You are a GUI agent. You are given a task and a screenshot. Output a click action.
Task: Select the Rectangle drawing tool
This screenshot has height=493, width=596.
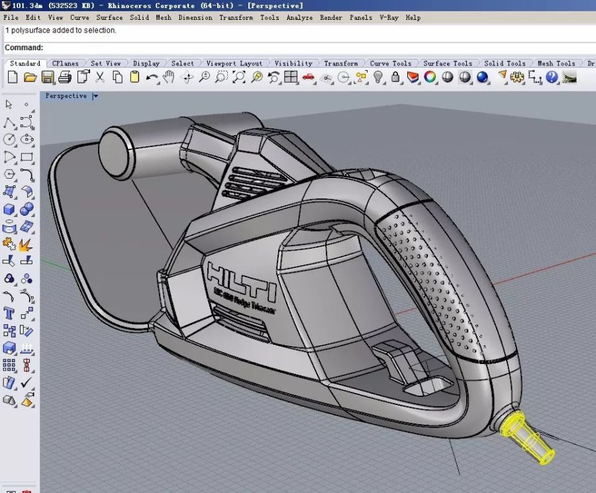26,157
